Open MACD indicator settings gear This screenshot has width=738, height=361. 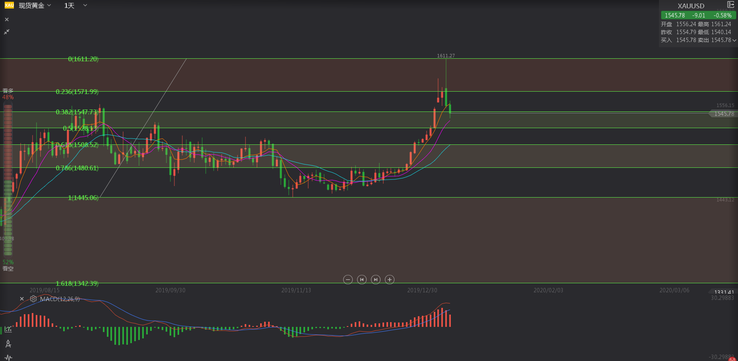(33, 299)
